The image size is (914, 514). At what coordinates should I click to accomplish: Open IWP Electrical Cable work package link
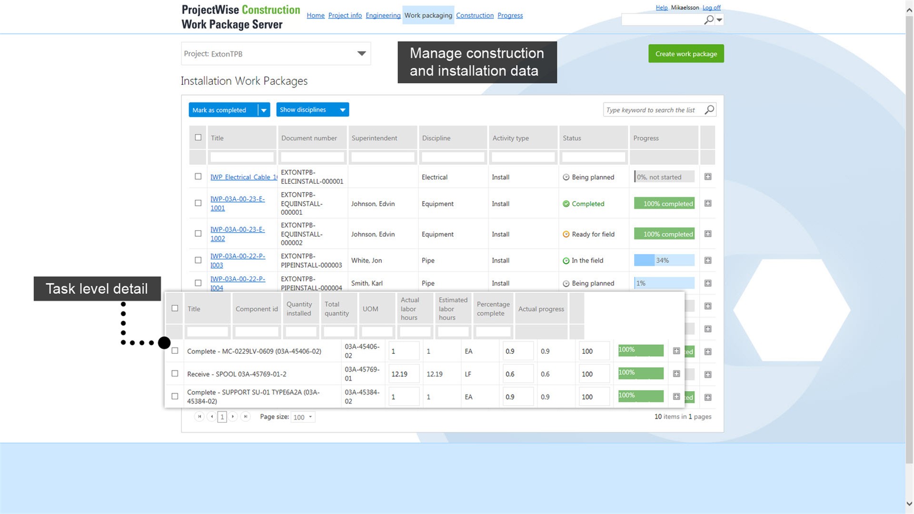tap(244, 177)
